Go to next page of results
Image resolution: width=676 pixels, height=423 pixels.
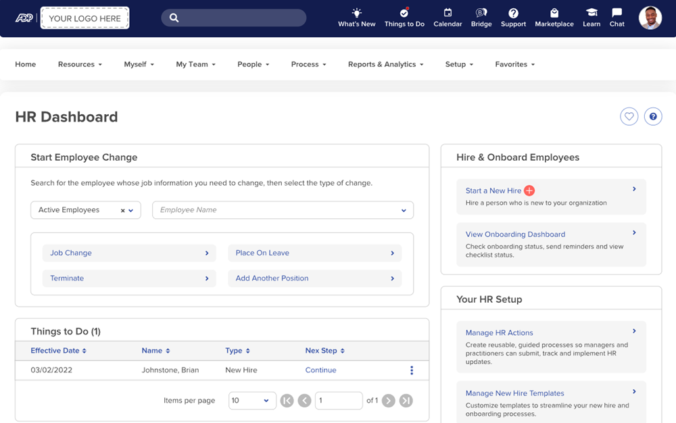coord(388,401)
